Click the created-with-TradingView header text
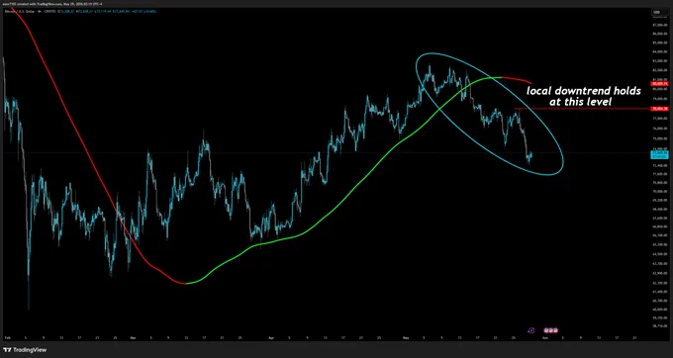Screen dimensions: 673x358 (53, 4)
